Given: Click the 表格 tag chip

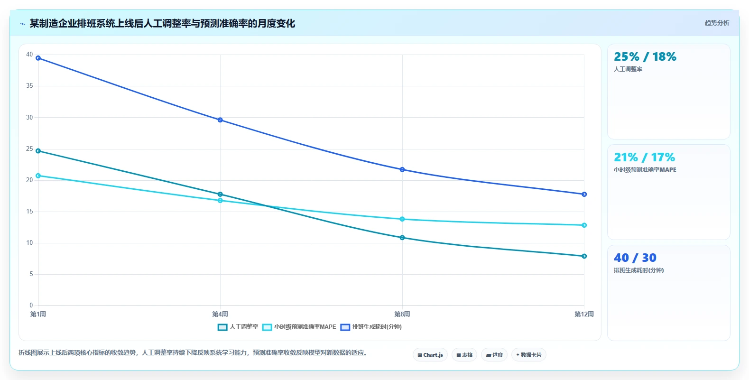Looking at the screenshot, I should click(464, 355).
